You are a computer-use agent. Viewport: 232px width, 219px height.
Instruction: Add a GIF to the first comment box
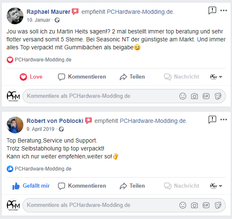206,96
